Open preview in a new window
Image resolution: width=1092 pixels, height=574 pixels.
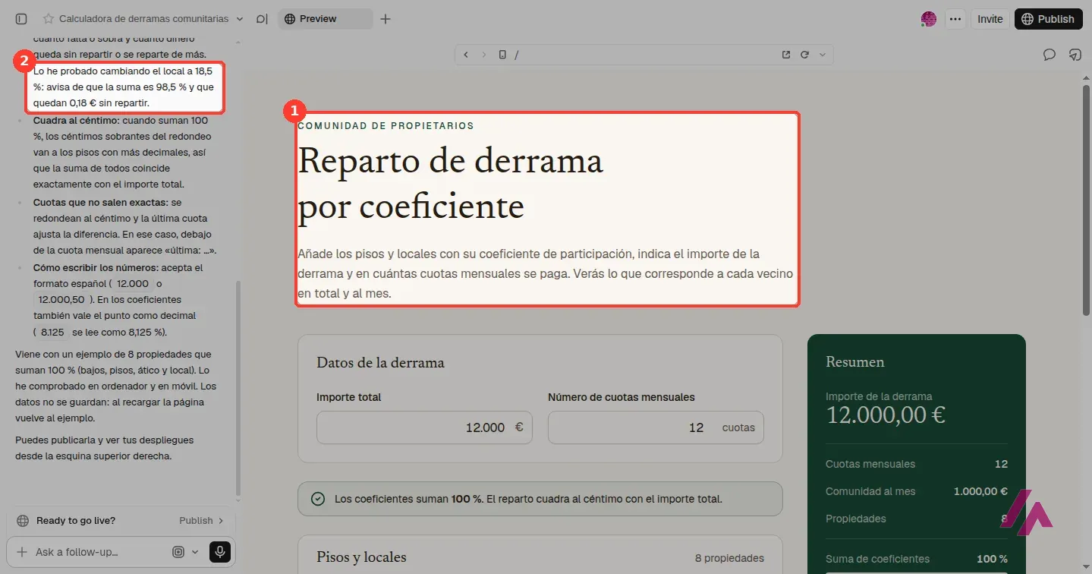[x=786, y=55]
